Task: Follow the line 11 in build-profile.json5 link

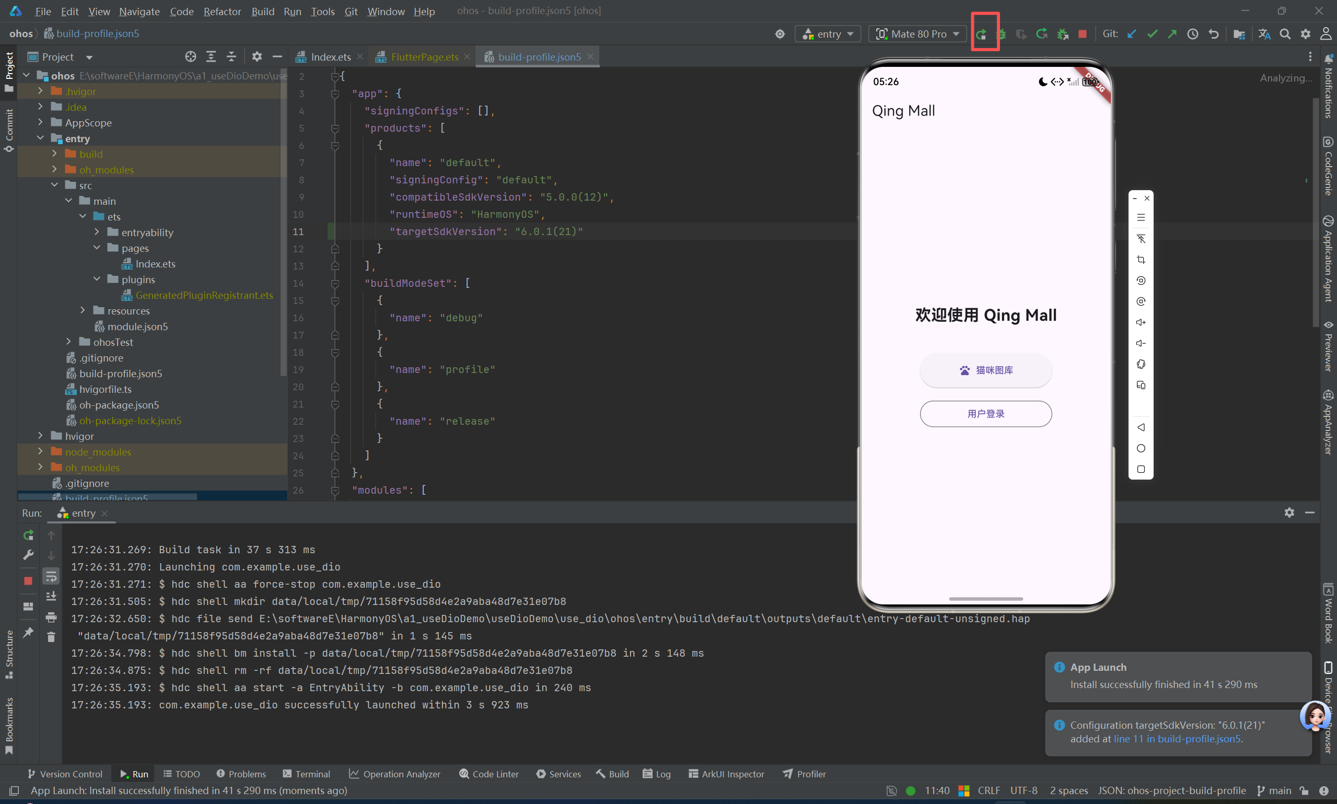Action: click(x=1177, y=739)
